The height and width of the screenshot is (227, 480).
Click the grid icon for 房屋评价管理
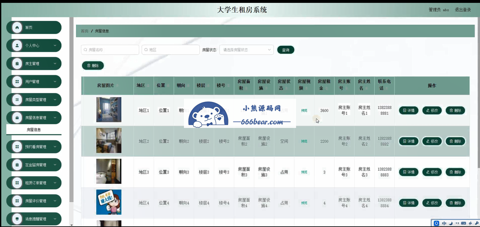tap(17, 201)
